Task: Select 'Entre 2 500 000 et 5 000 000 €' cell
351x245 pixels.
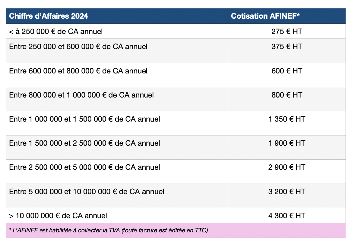Action: click(85, 167)
